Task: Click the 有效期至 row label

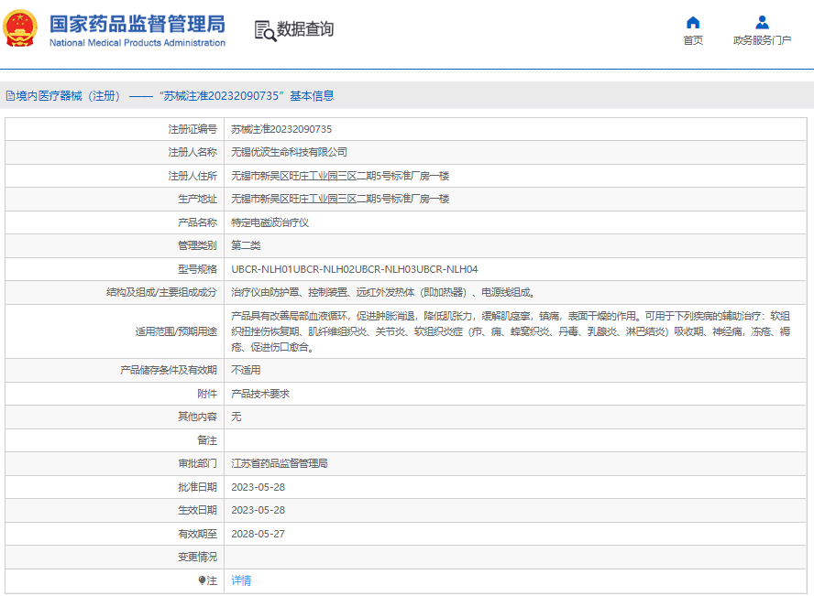Action: coord(197,534)
